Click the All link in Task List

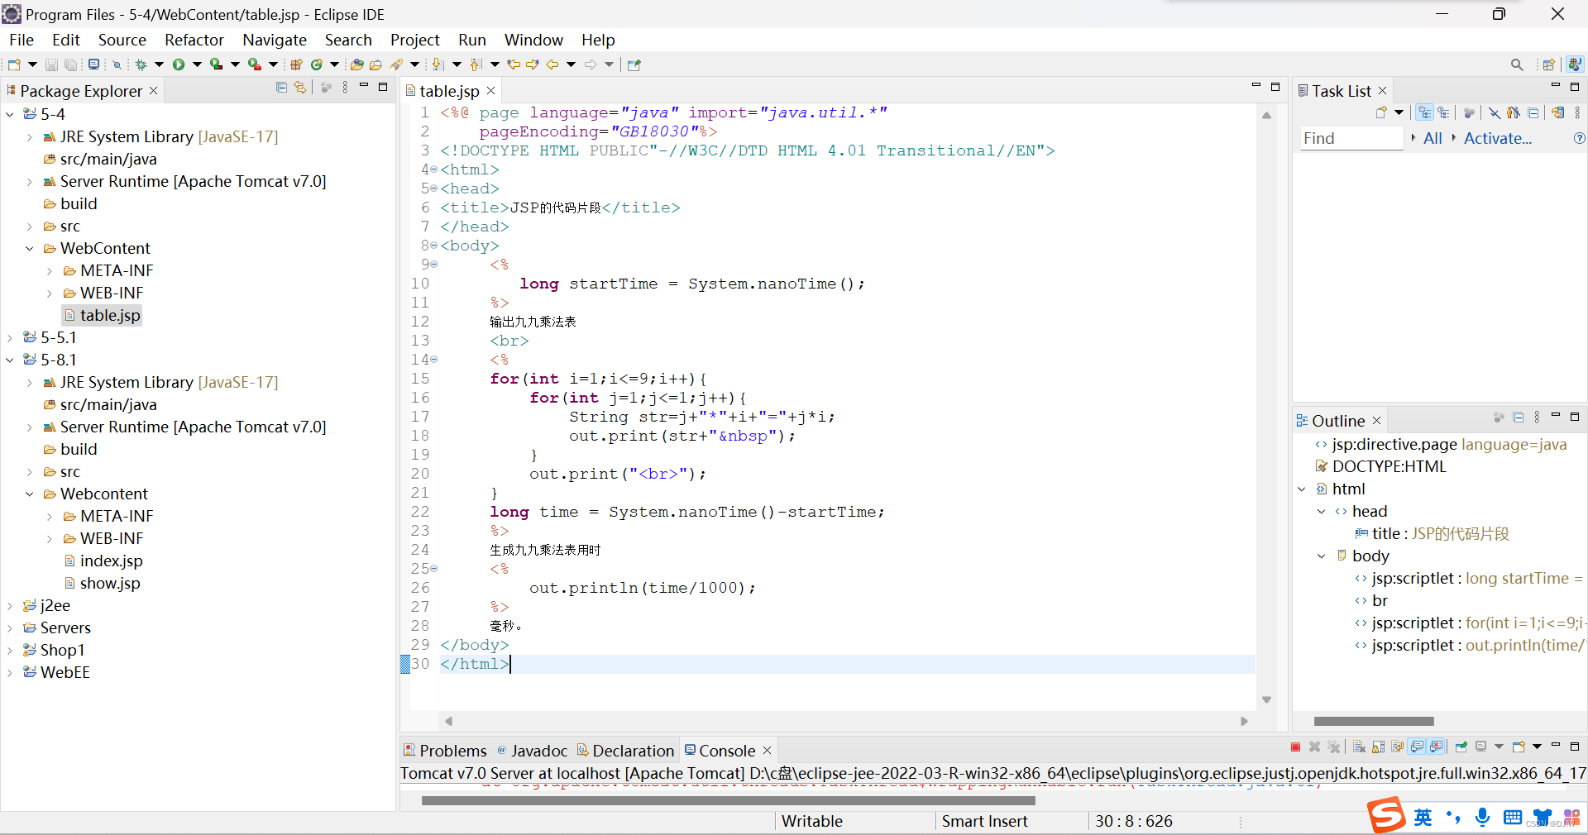(1433, 138)
